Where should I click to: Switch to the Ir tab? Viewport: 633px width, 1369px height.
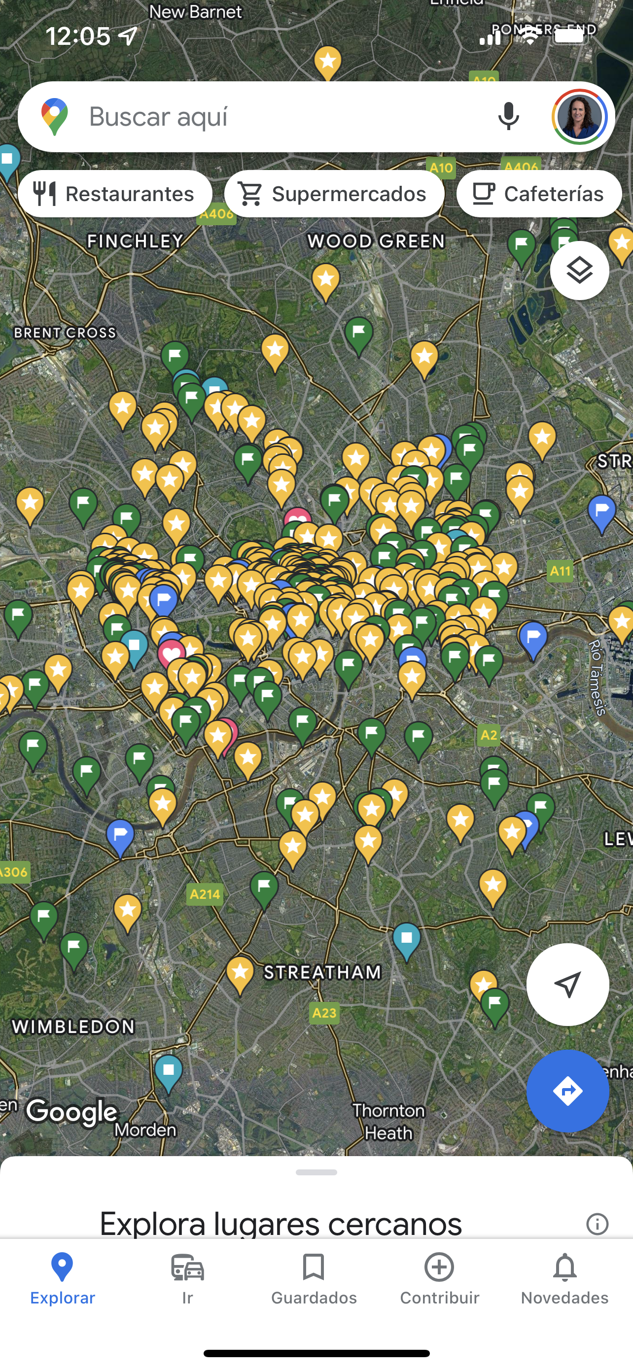point(188,1279)
